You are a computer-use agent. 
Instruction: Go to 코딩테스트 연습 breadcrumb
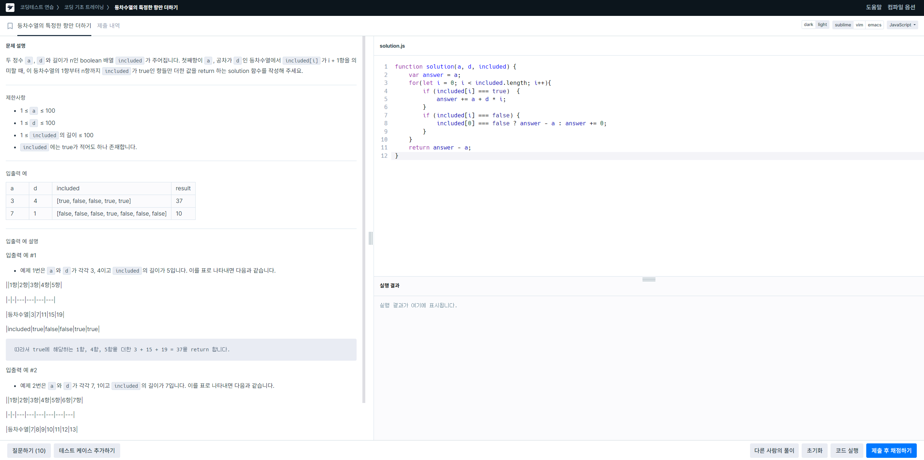(37, 7)
